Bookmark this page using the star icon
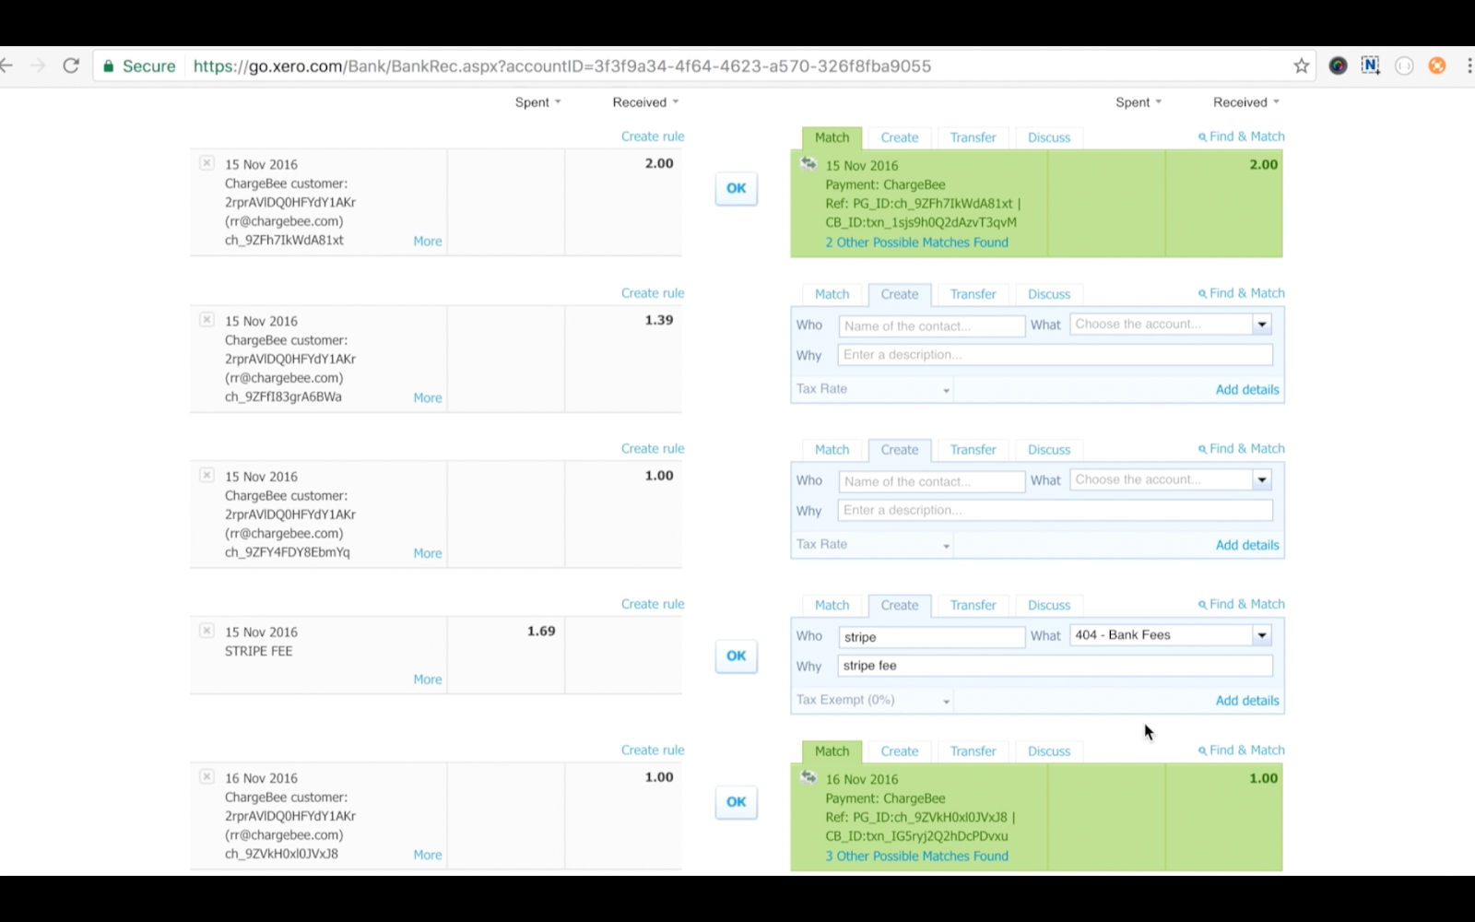1475x922 pixels. coord(1301,65)
